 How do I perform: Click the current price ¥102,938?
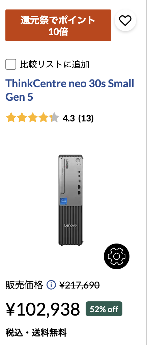click(x=43, y=309)
